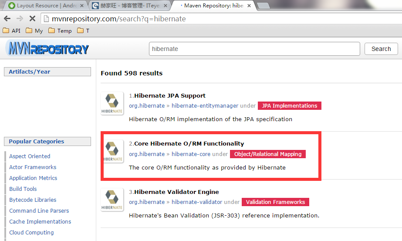Open the Cloud Computing category
The width and height of the screenshot is (402, 241).
click(31, 233)
